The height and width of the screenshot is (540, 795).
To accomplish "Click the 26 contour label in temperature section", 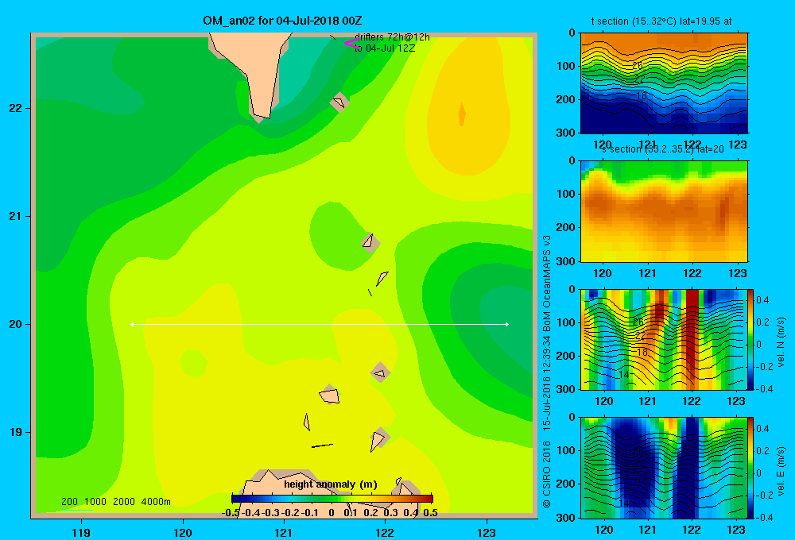I will [x=638, y=66].
